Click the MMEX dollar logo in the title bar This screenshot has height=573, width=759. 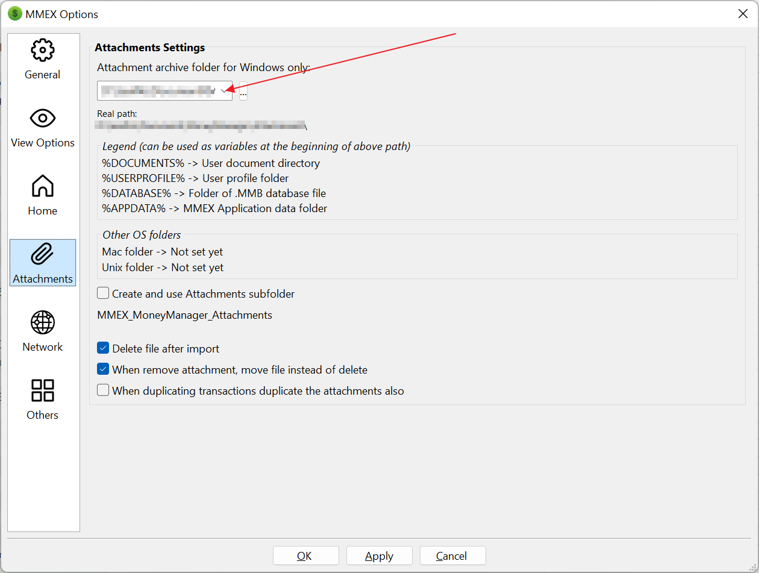pyautogui.click(x=15, y=13)
